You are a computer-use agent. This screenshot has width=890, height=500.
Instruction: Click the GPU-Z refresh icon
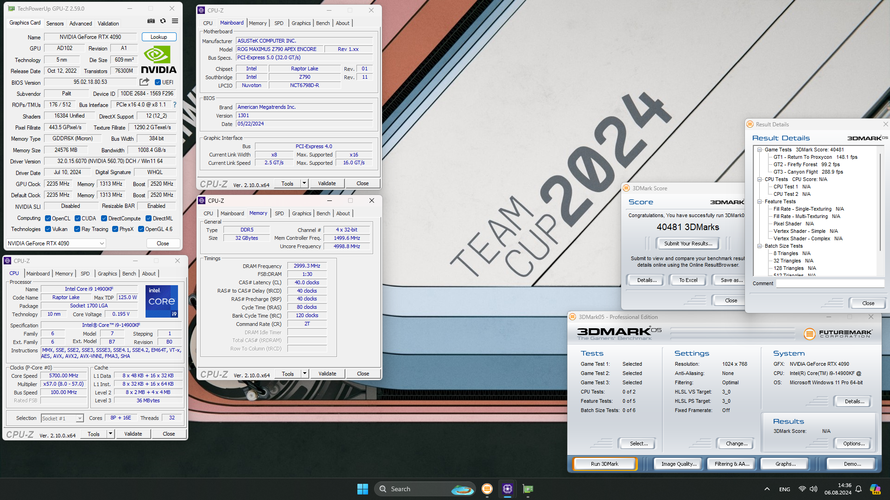click(163, 21)
